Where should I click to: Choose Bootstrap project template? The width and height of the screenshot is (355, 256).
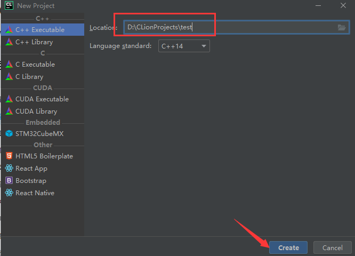[x=43, y=181]
